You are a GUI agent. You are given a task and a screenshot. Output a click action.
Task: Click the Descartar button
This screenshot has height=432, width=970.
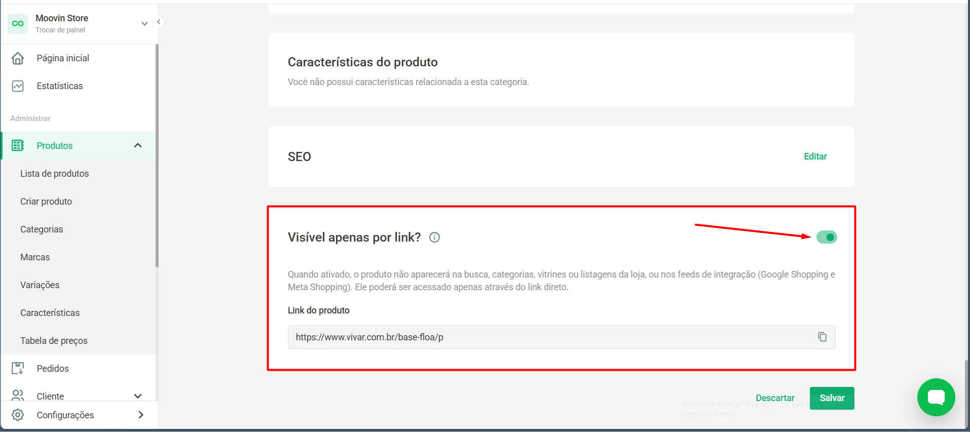click(x=775, y=398)
